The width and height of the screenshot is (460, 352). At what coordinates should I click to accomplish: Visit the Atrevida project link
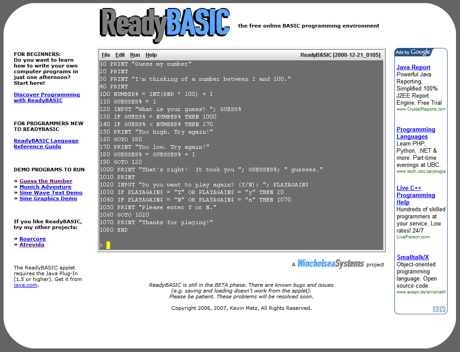click(31, 245)
